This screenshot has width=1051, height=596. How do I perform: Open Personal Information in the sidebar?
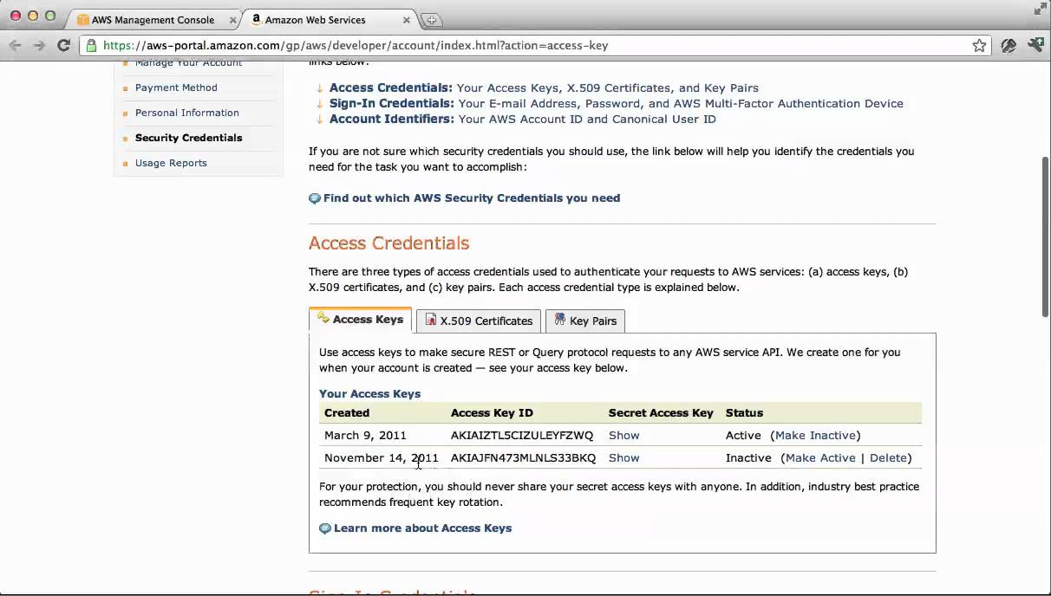click(x=187, y=113)
